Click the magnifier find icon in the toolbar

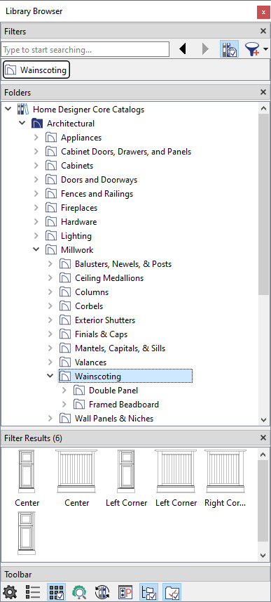(x=79, y=592)
